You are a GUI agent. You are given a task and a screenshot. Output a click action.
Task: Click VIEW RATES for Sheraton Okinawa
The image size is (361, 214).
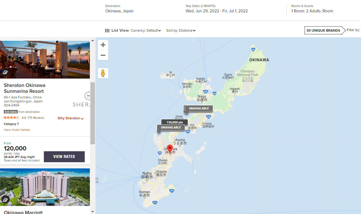(64, 157)
